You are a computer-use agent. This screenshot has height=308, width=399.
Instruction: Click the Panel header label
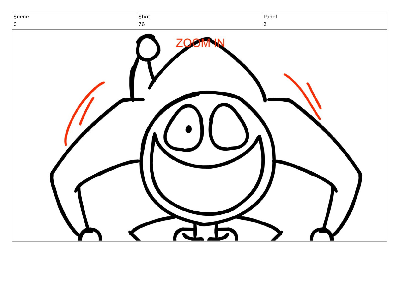click(270, 17)
